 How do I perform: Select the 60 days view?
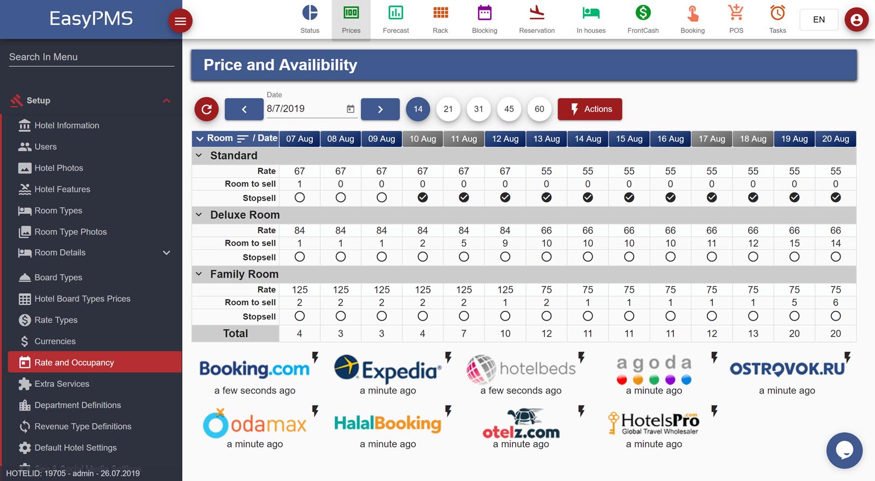coord(539,109)
